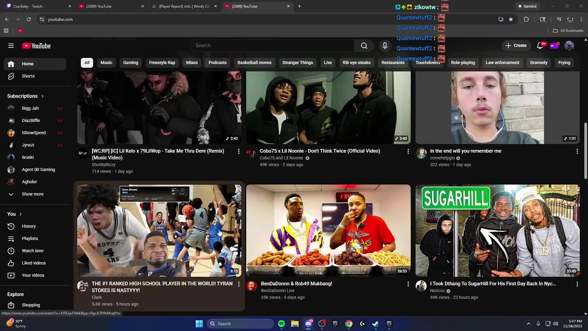This screenshot has width=588, height=331.
Task: Open options menu for Tyran Stokes video
Action: tap(238, 284)
